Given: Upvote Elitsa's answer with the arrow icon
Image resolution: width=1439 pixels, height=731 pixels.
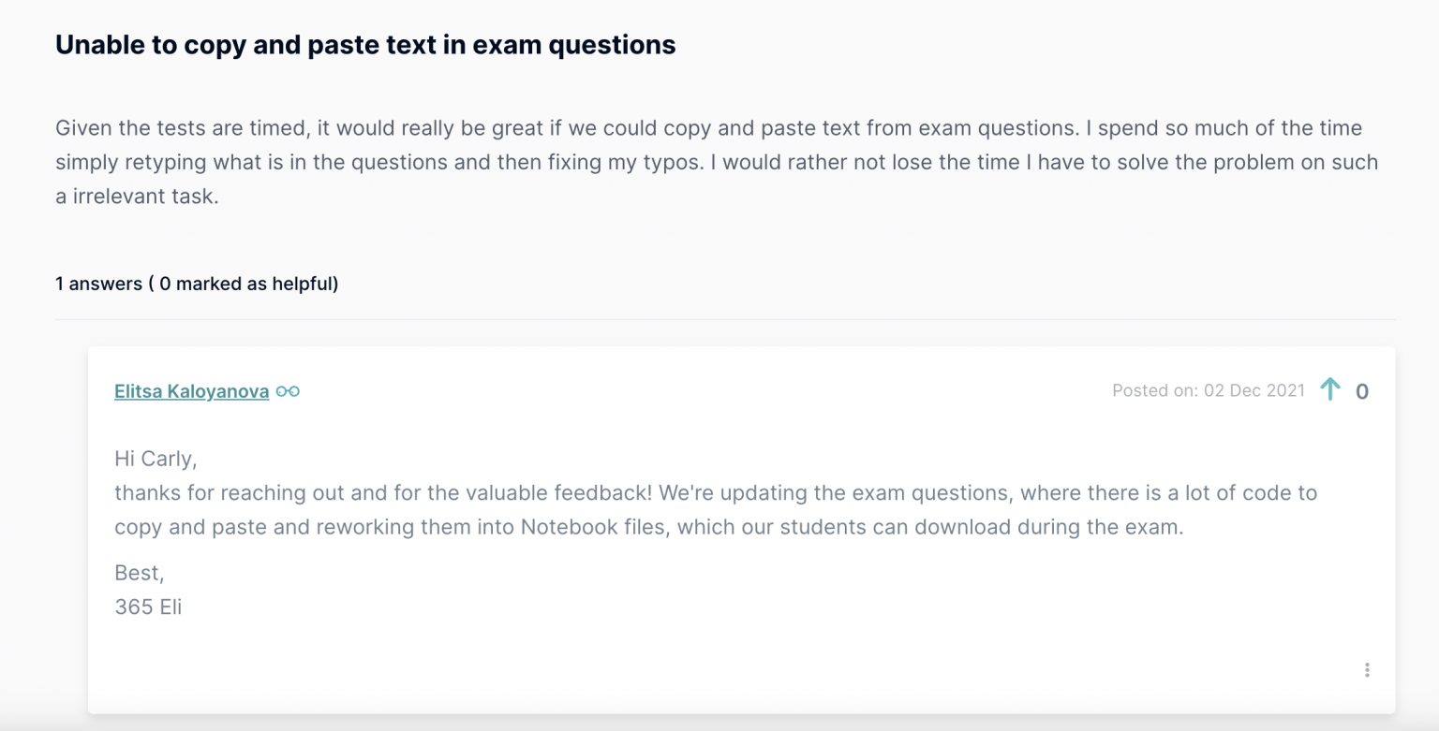Looking at the screenshot, I should coord(1330,389).
